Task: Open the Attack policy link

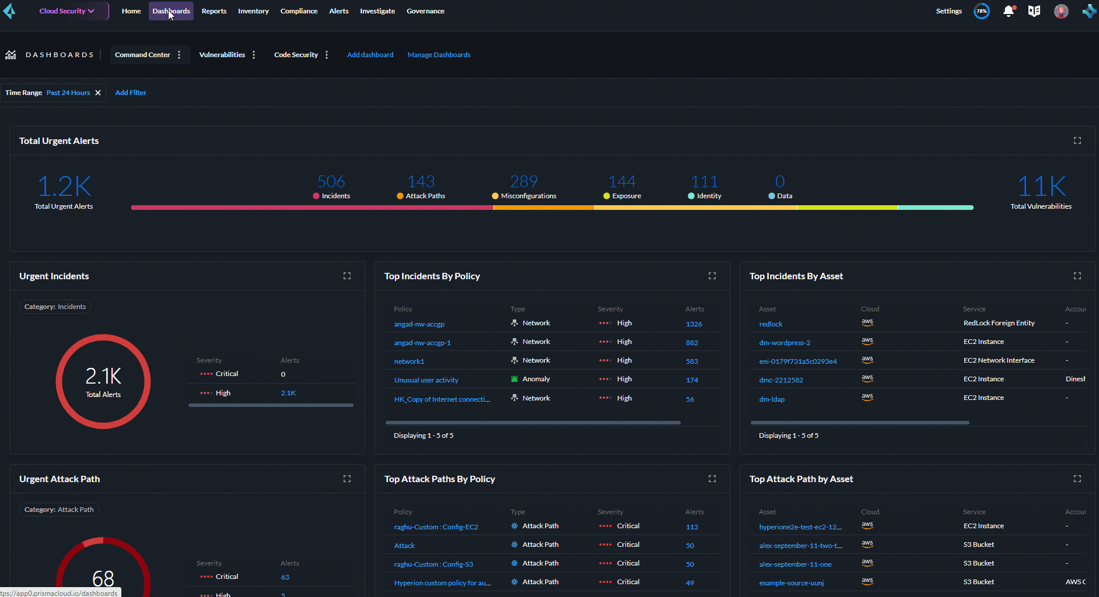Action: (404, 546)
